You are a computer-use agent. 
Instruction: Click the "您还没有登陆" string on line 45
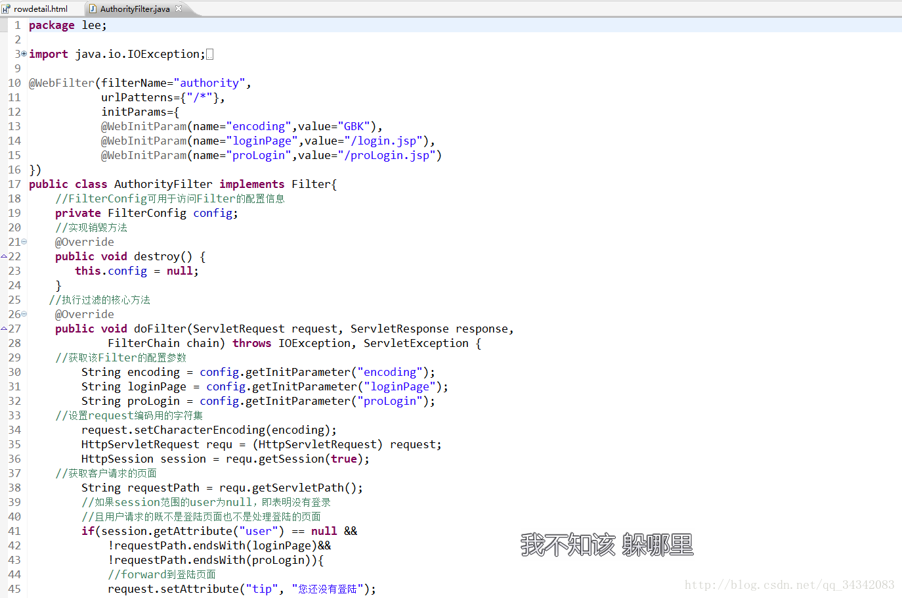coord(328,589)
